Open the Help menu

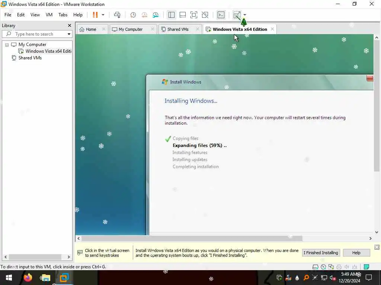pos(78,15)
